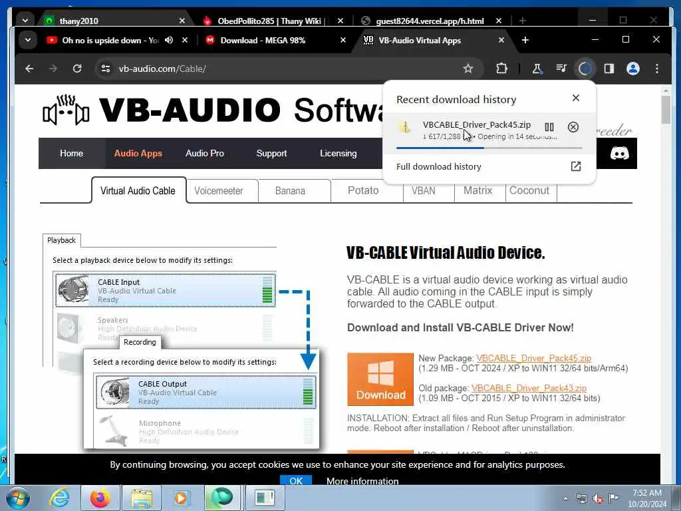Select the Matrix tab
Viewport: 681px width, 511px height.
(x=477, y=191)
